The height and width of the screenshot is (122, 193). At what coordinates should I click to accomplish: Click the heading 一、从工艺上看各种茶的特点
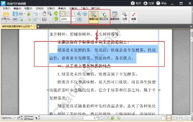point(84,66)
